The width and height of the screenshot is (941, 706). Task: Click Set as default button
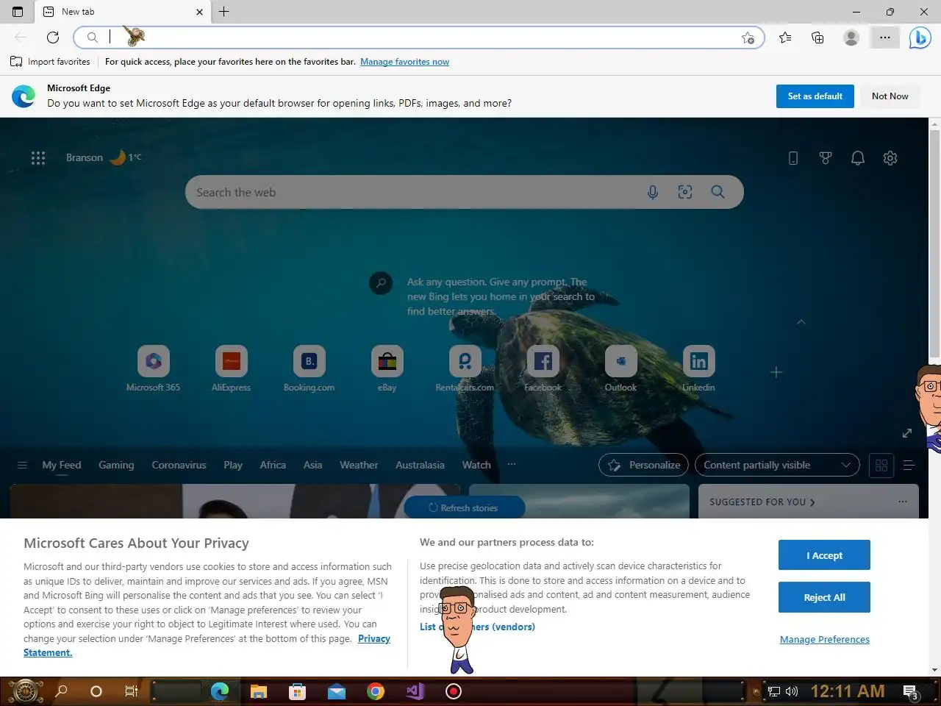point(815,96)
